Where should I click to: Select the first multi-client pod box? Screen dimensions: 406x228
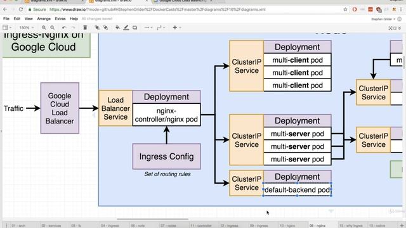click(298, 60)
